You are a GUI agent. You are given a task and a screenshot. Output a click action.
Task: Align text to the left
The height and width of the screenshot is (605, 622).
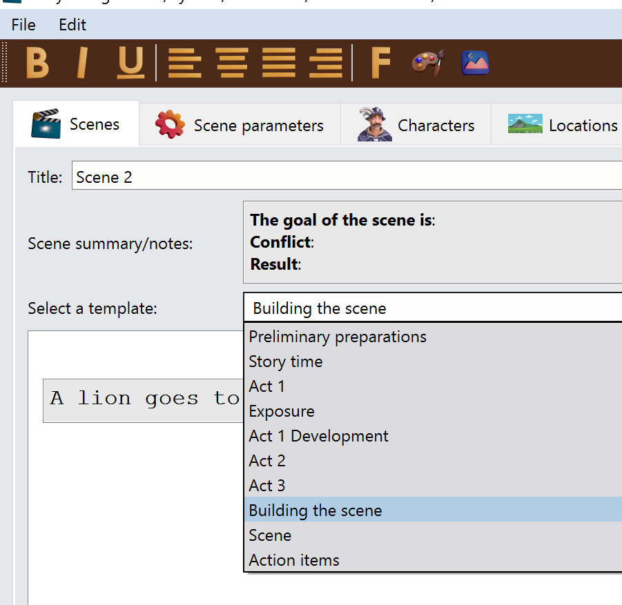[x=185, y=63]
